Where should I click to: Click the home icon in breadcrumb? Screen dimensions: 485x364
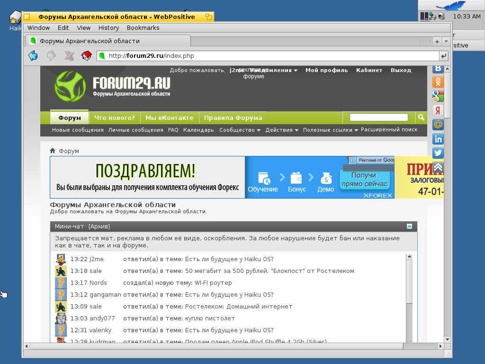pyautogui.click(x=53, y=151)
